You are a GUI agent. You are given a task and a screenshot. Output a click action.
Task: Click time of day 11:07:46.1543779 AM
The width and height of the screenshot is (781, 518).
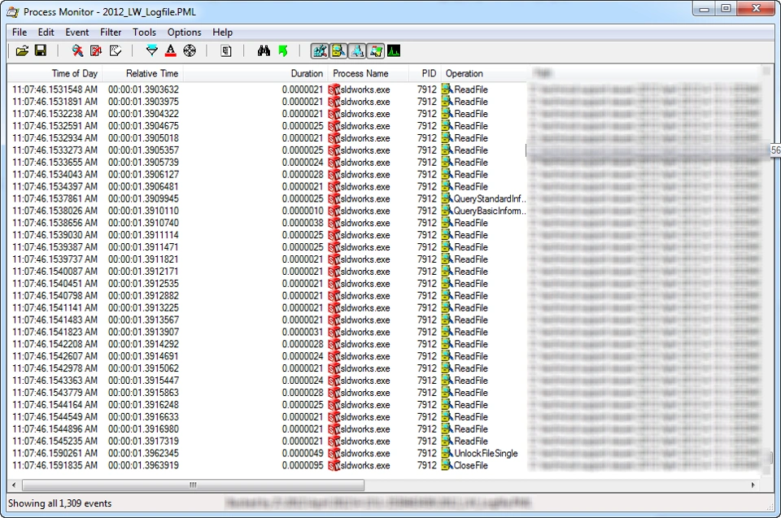point(55,393)
